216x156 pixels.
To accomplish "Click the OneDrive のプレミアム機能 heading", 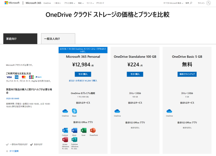I will [83, 93].
